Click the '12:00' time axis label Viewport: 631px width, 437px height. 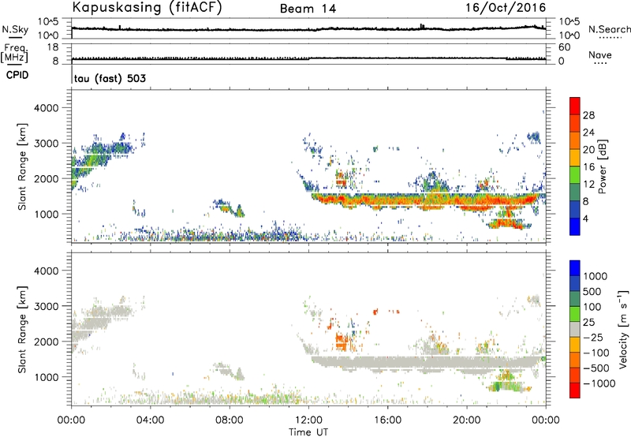click(308, 420)
